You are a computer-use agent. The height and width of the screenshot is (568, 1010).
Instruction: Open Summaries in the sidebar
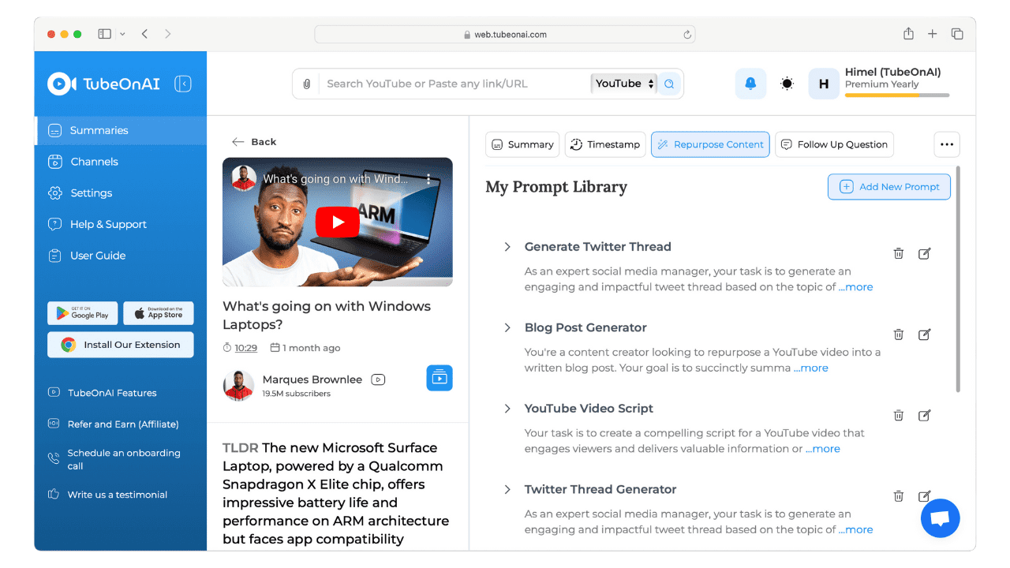pyautogui.click(x=121, y=130)
